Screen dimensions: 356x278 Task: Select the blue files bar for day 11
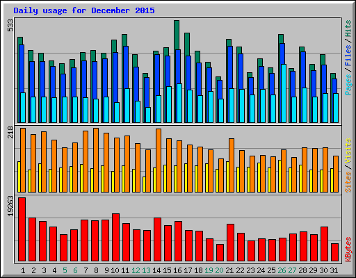point(126,67)
